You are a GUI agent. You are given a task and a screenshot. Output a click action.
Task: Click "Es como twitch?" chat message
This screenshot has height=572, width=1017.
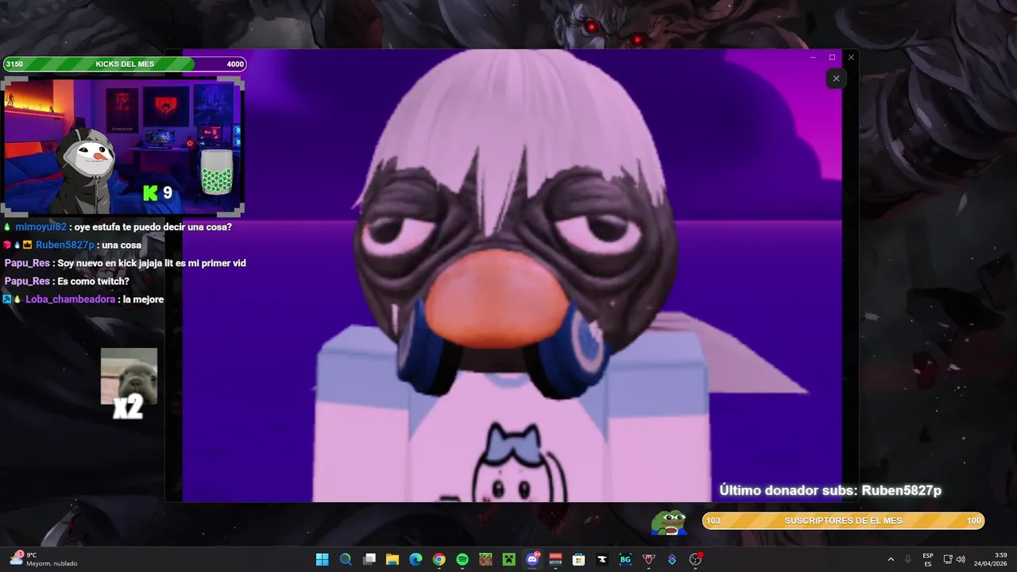[x=93, y=281]
